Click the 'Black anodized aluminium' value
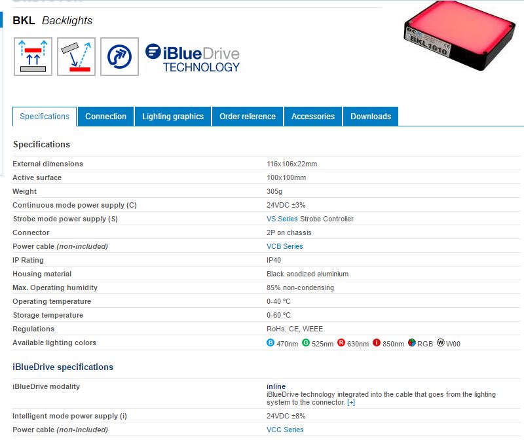This screenshot has width=524, height=444. pos(307,274)
